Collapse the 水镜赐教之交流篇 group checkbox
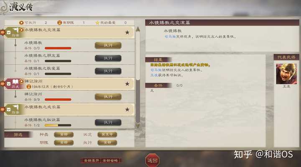Screen dimensions: 301x167 pos(9,32)
